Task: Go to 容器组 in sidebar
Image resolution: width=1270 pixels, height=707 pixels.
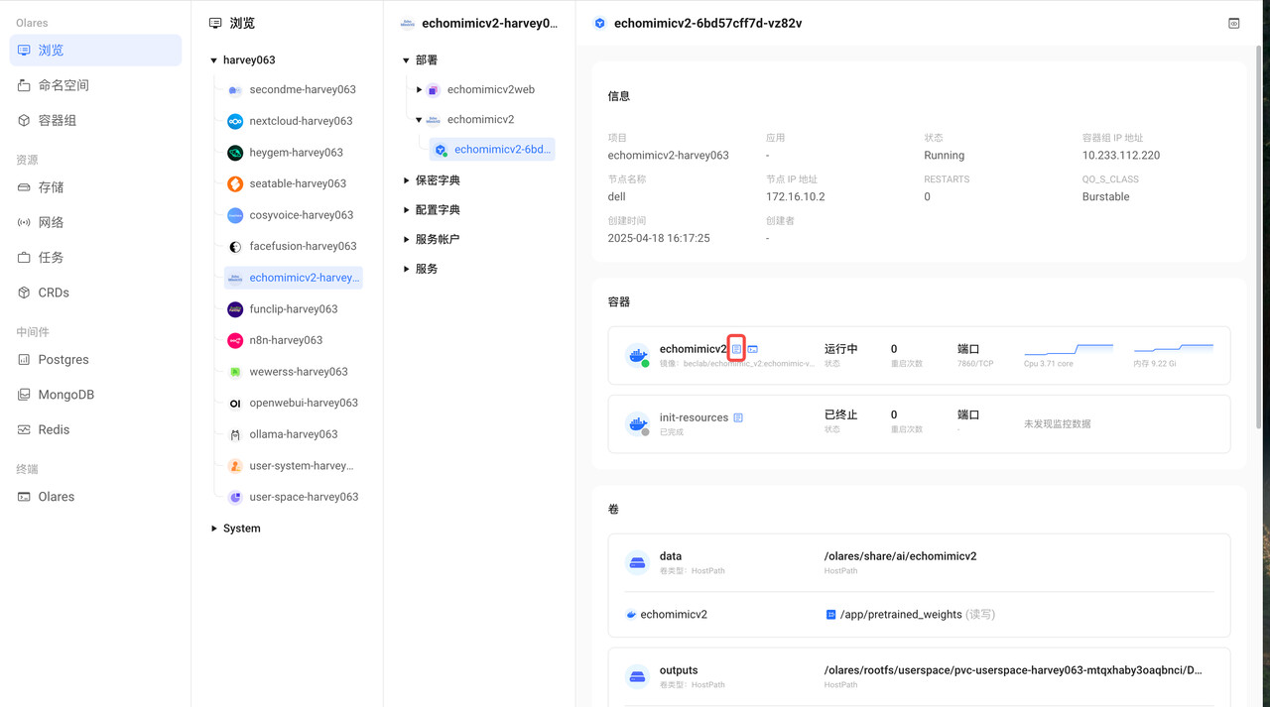Action: 57,120
